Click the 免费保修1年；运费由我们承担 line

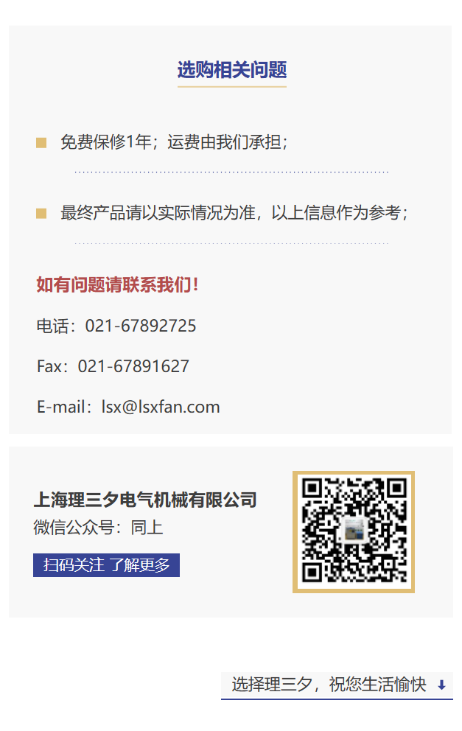[x=175, y=142]
